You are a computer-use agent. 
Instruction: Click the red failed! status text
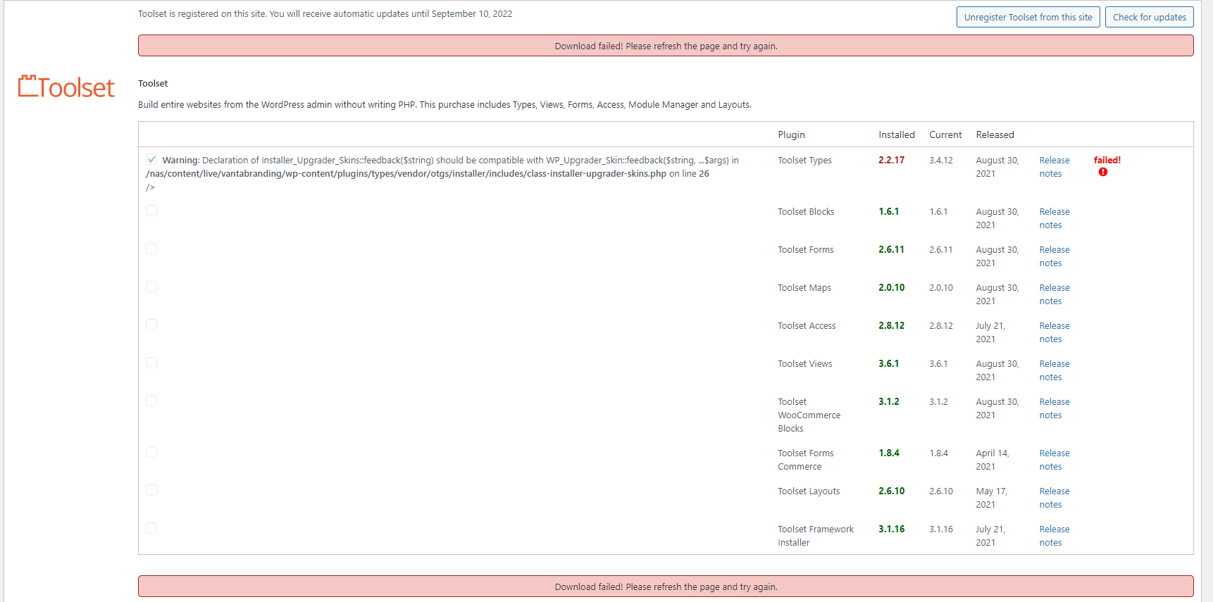coord(1107,161)
